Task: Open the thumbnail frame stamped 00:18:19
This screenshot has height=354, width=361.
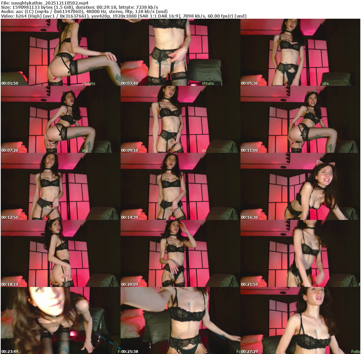Action: (61, 253)
